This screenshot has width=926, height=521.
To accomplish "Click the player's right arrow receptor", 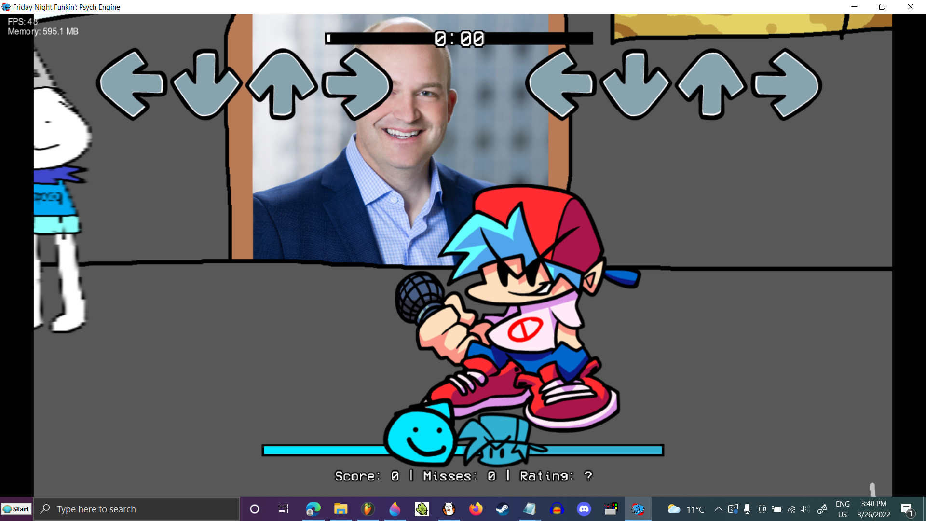I will (x=787, y=84).
